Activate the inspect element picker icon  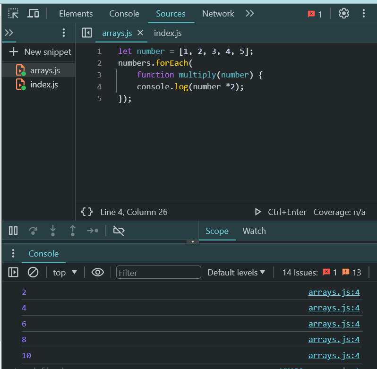[13, 13]
